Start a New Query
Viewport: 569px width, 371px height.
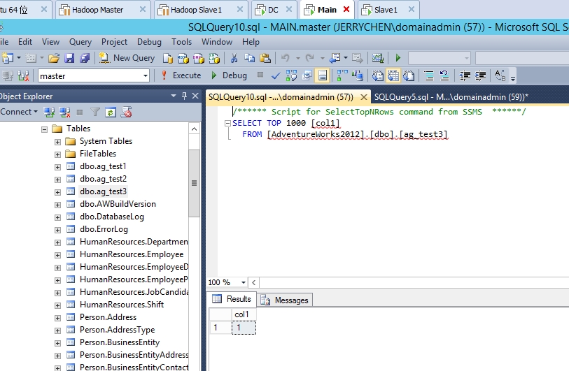tap(127, 58)
